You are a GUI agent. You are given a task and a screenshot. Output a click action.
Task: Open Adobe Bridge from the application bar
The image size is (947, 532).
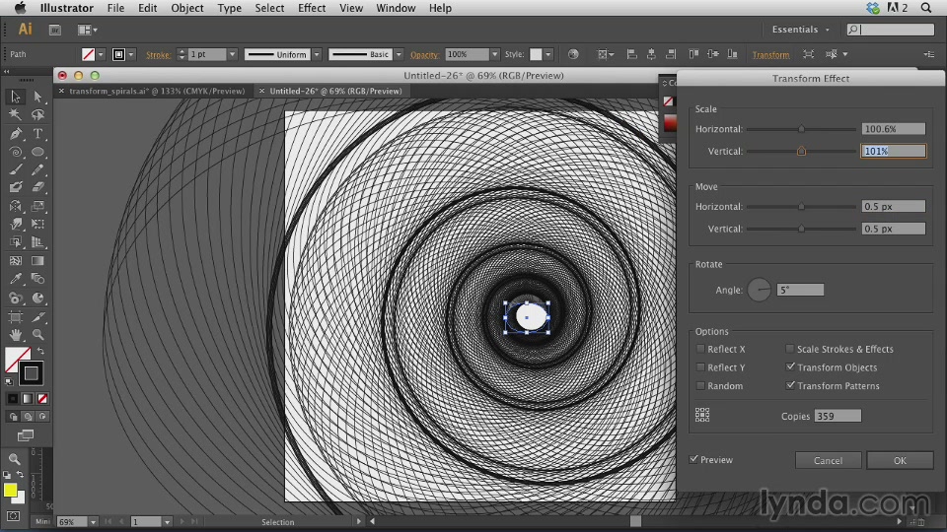55,30
